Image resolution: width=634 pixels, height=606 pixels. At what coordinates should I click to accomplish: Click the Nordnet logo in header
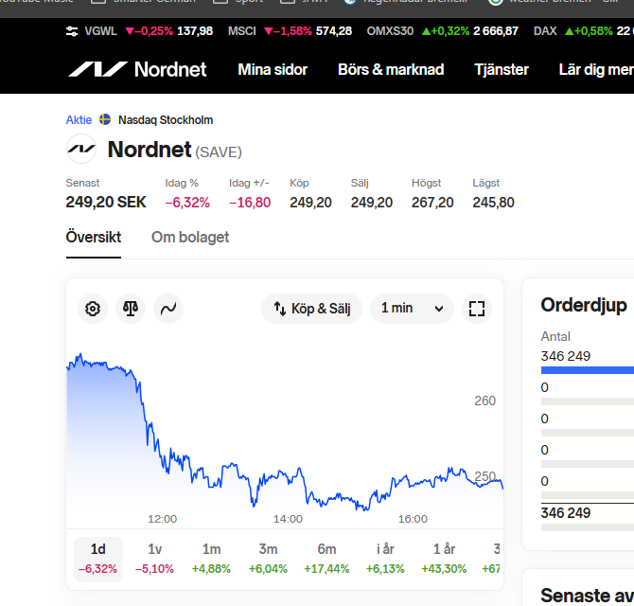(x=137, y=69)
